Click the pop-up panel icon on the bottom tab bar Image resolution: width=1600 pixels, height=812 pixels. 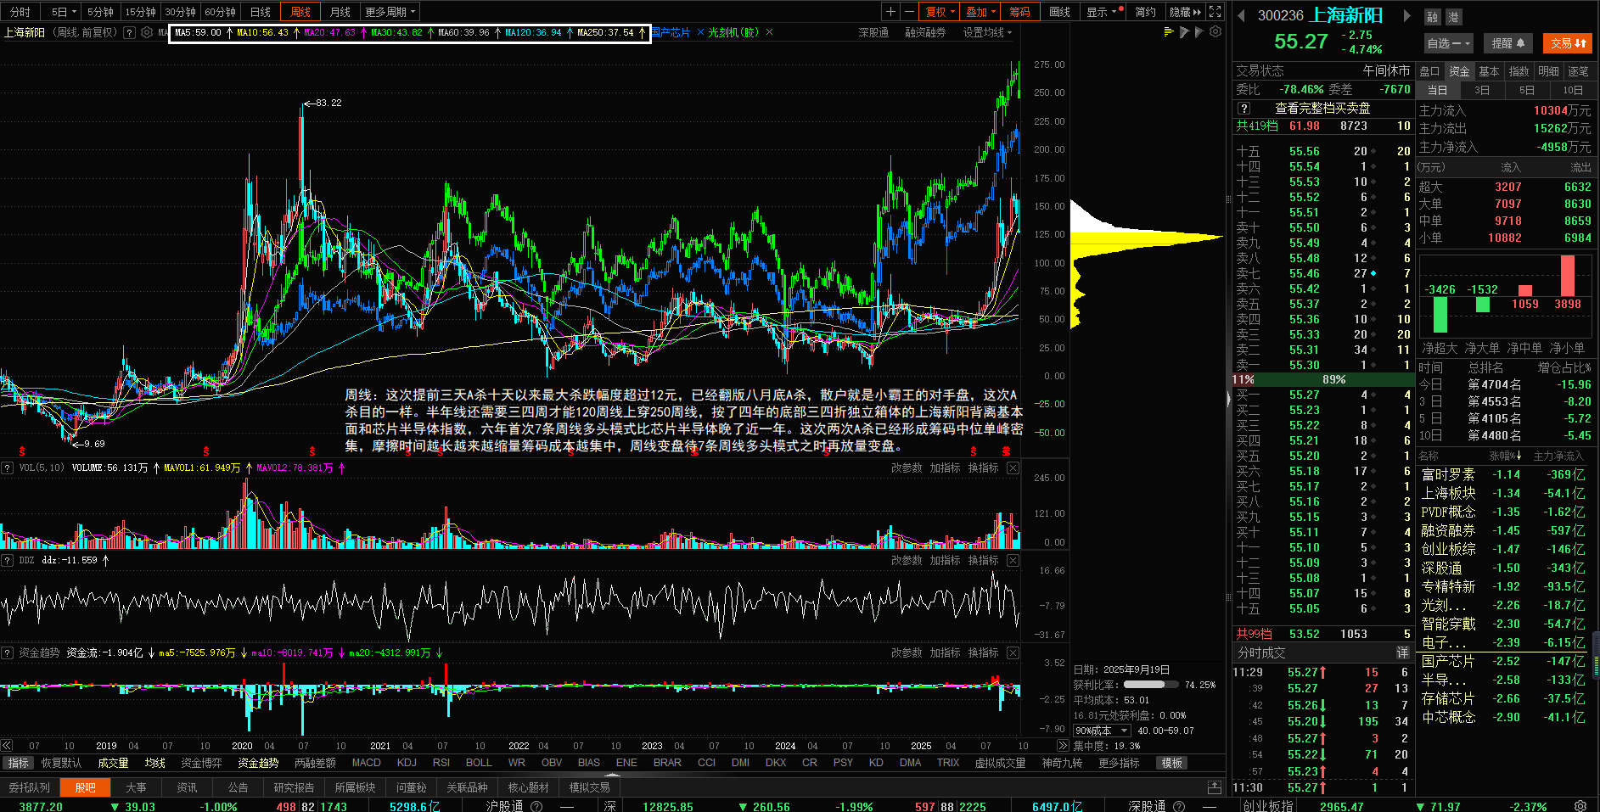tap(1215, 787)
